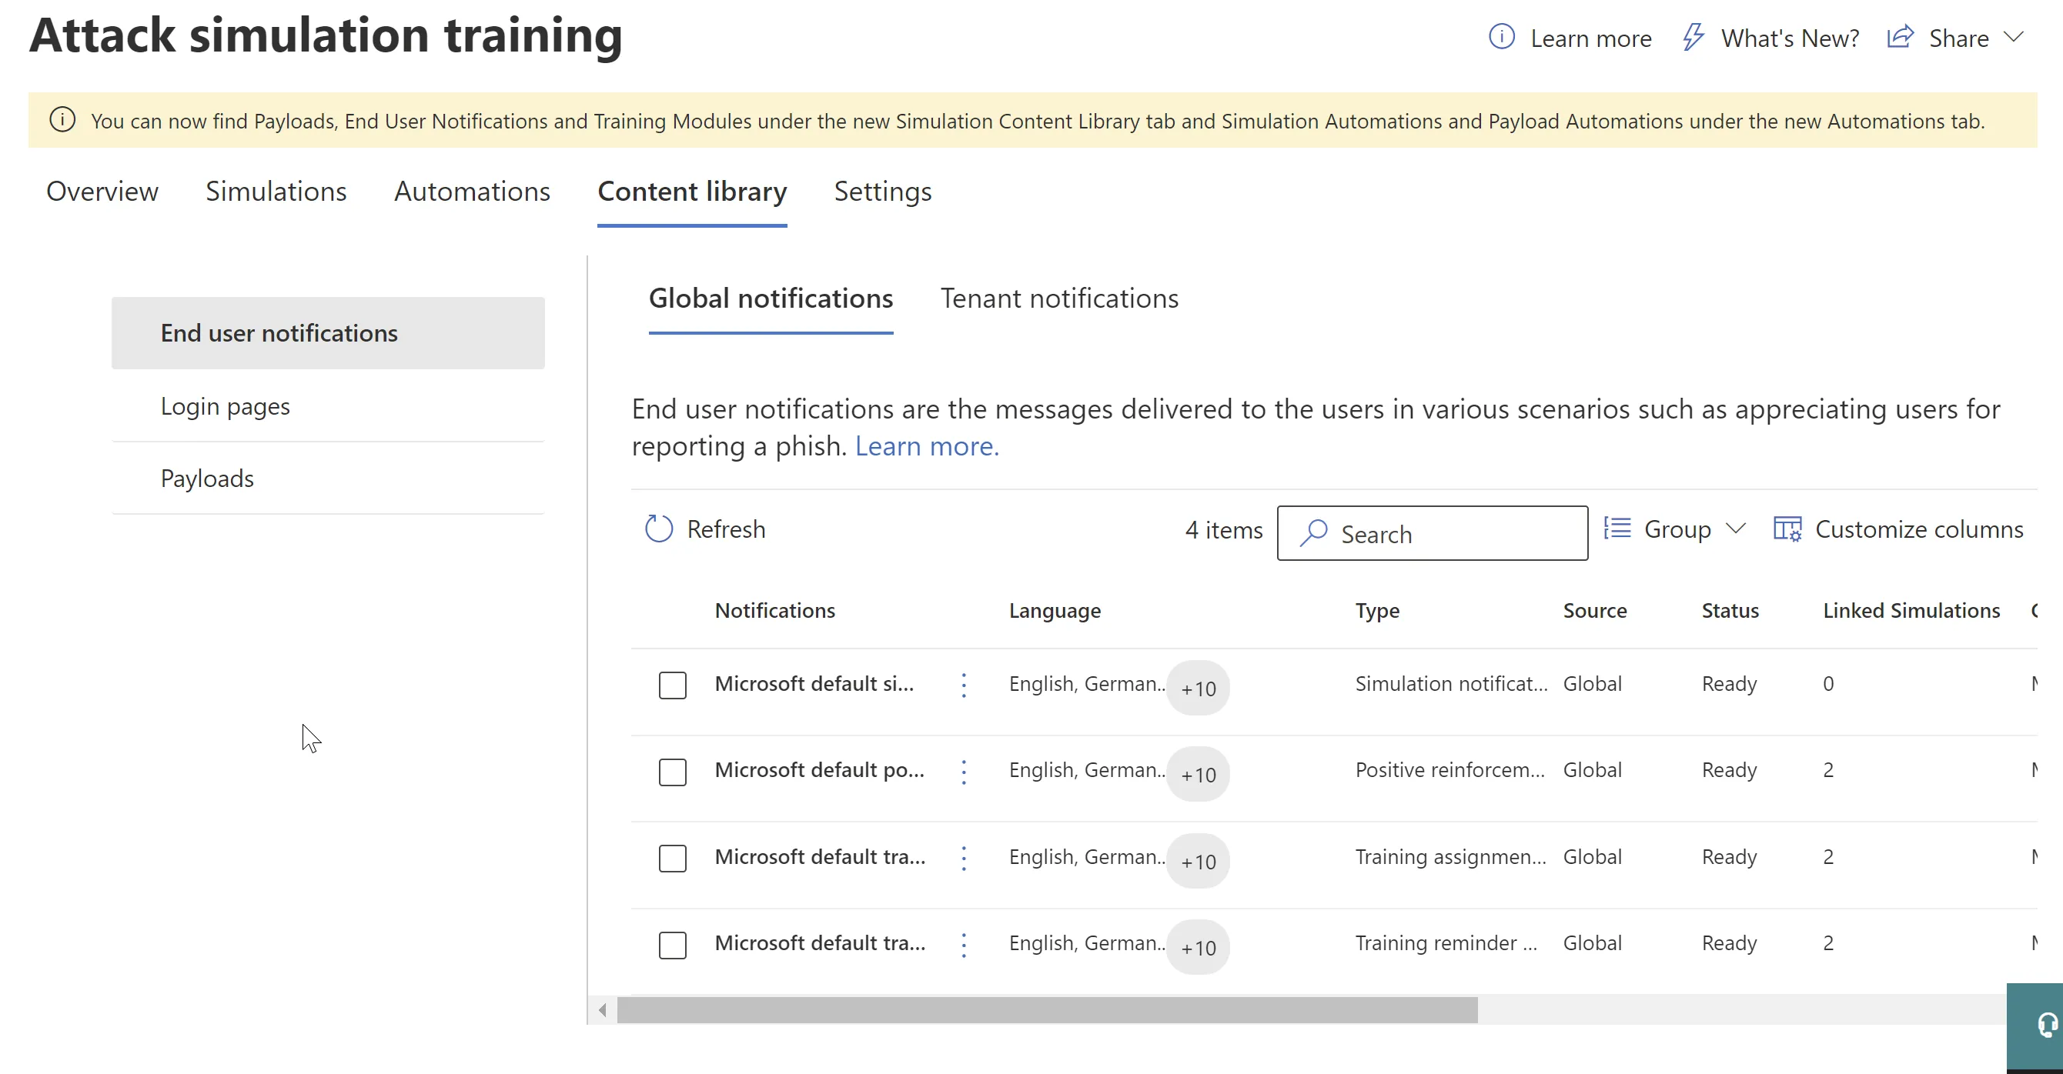Click the Learn more info icon
2063x1074 pixels.
(x=1502, y=37)
